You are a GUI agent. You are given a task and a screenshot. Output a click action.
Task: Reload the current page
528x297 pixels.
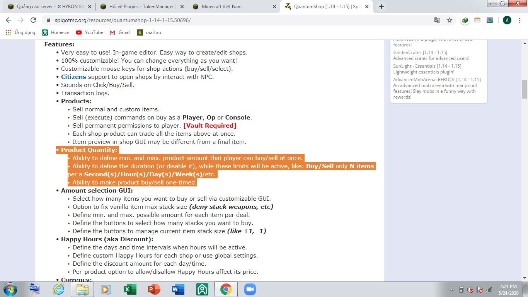(x=33, y=20)
